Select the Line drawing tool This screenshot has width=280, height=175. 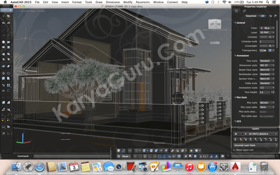(4, 30)
